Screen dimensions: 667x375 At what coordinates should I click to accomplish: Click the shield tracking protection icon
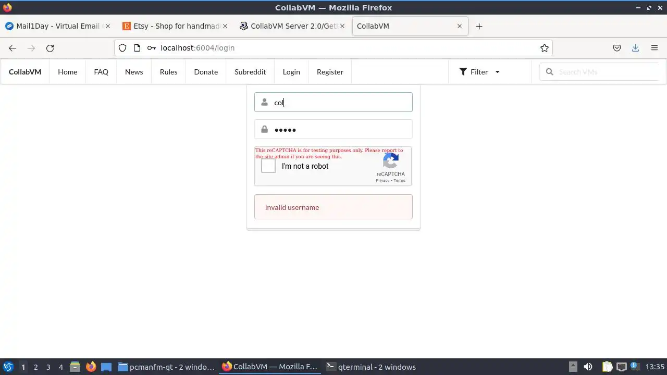coord(122,48)
